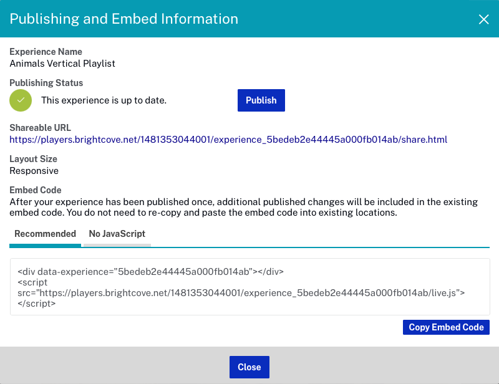499x384 pixels.
Task: Select the Recommended embed code tab
Action: tap(45, 234)
